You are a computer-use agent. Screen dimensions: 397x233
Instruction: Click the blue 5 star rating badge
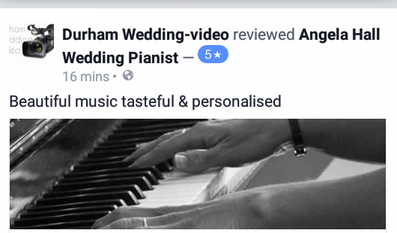(x=213, y=54)
